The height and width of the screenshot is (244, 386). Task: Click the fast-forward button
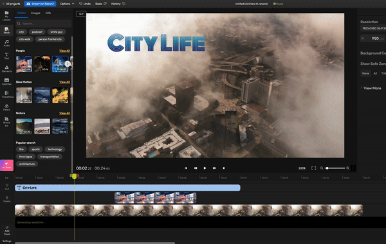point(214,168)
